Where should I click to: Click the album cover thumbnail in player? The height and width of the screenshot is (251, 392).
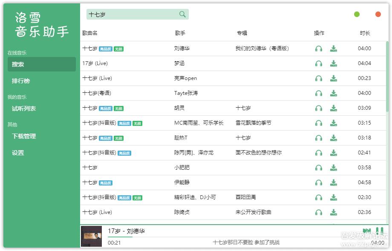91,236
